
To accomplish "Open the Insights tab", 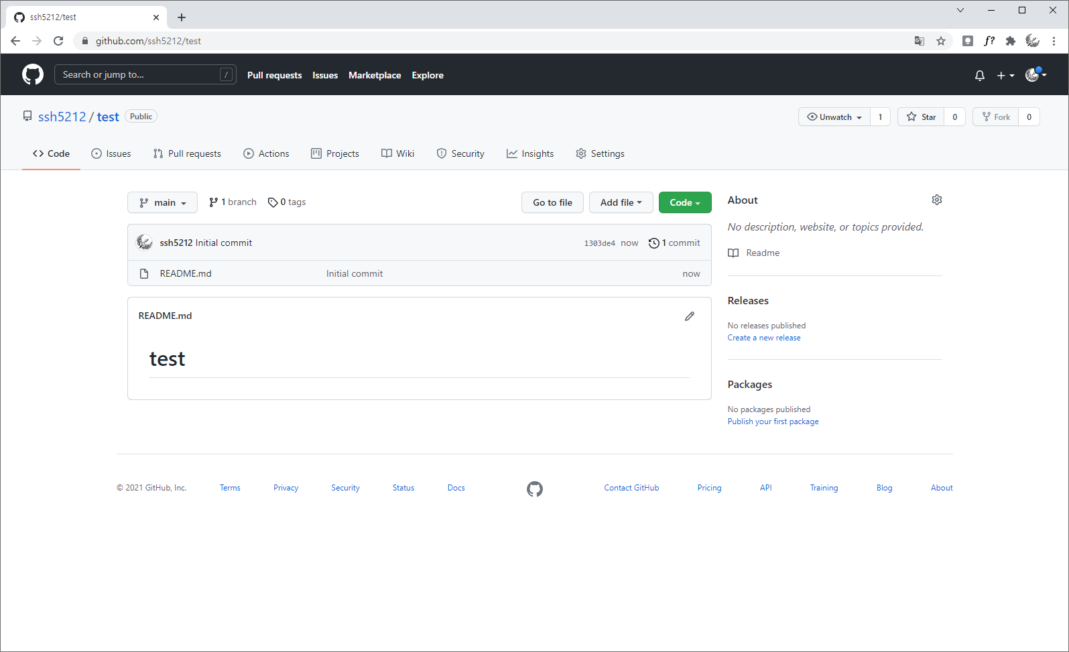I will point(530,153).
